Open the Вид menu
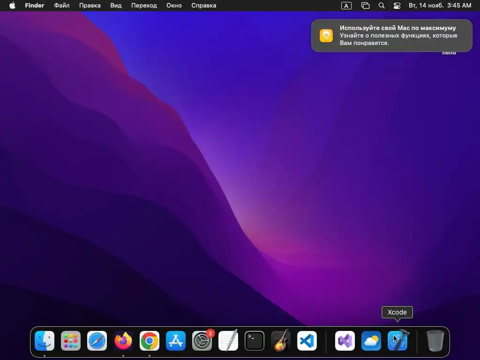480x360 pixels. point(116,6)
